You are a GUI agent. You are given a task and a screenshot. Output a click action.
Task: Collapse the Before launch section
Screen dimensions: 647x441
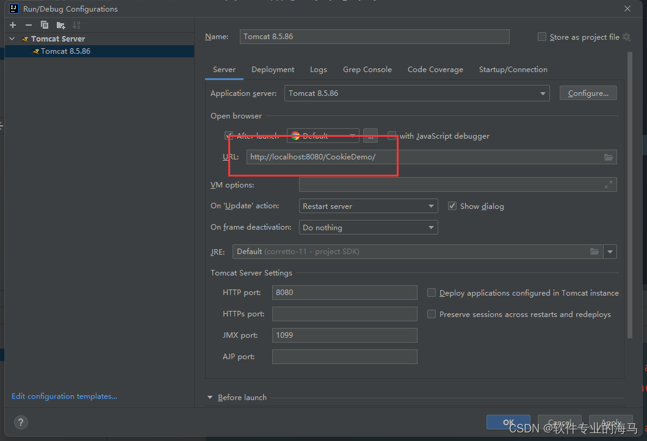(x=210, y=397)
